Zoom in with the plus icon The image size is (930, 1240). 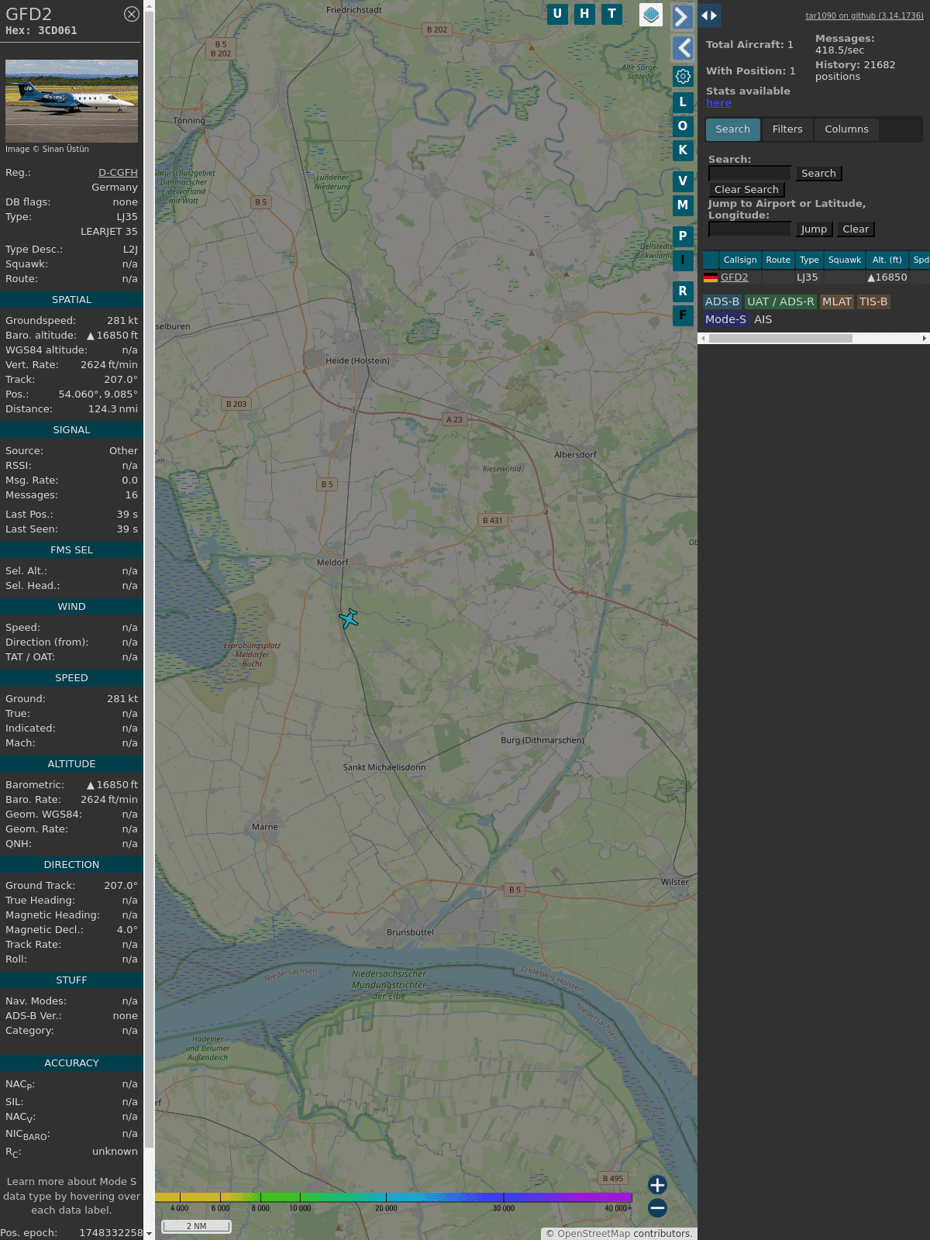pos(657,1185)
